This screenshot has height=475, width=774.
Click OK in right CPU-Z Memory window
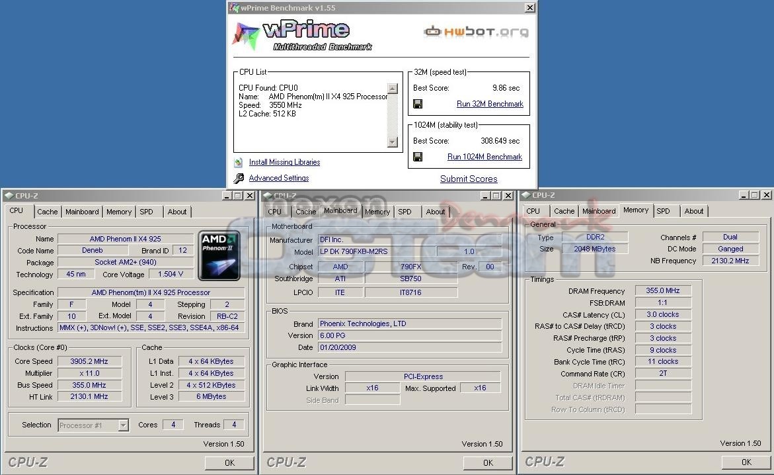pyautogui.click(x=746, y=462)
